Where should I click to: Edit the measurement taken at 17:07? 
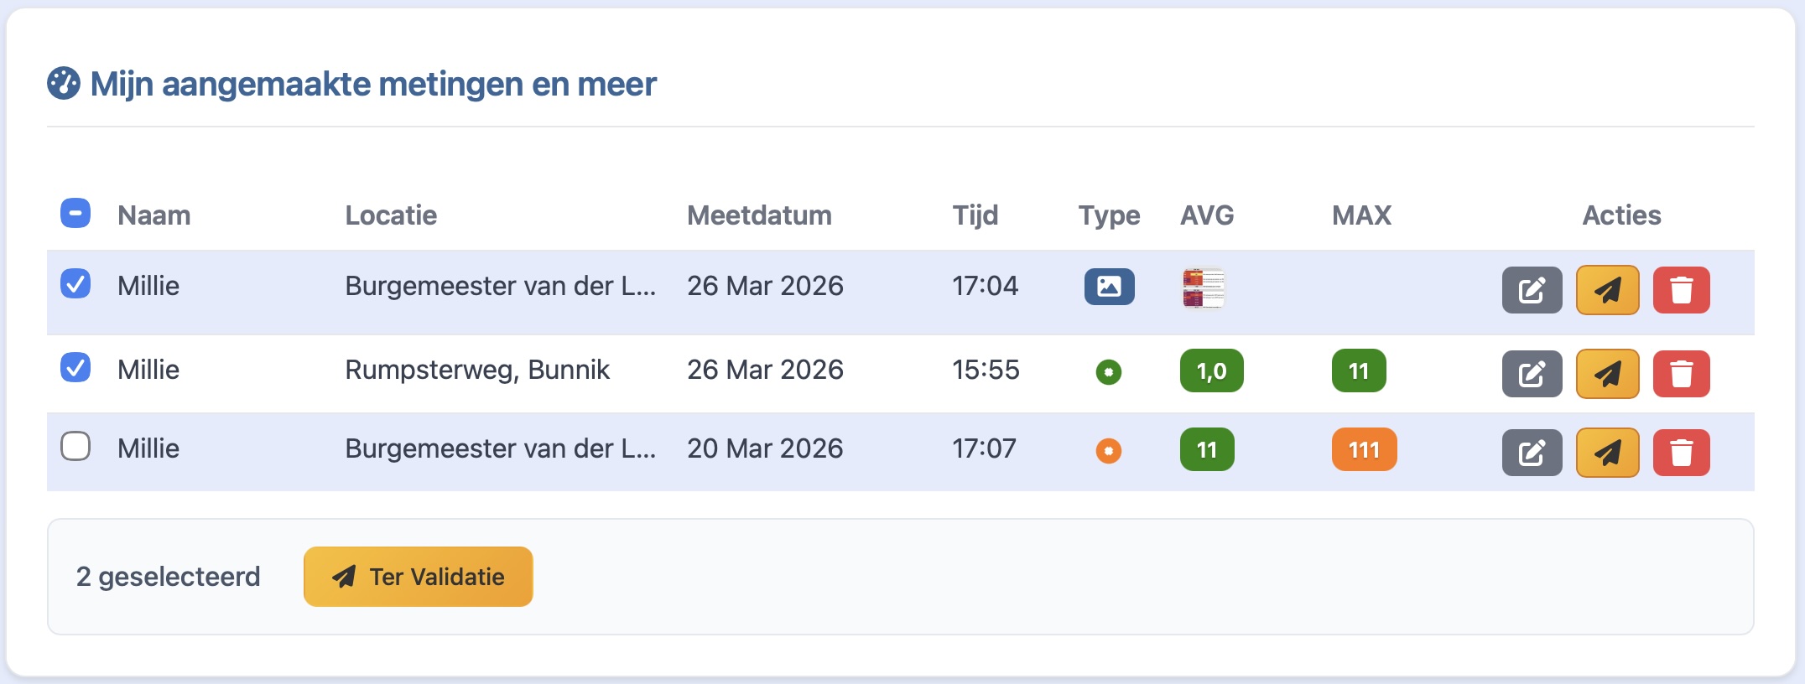pos(1532,452)
